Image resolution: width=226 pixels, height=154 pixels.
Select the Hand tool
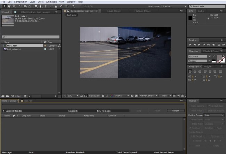pos(9,6)
